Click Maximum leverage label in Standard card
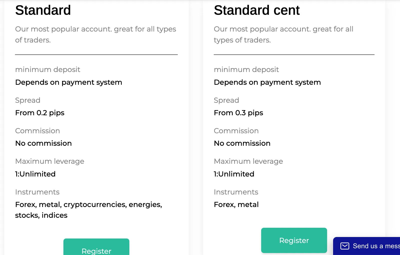 click(x=50, y=161)
